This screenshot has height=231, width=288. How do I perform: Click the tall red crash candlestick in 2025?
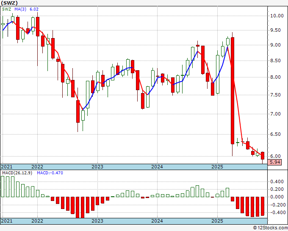click(233, 91)
